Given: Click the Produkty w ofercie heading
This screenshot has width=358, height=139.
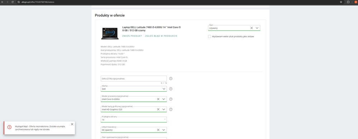Looking at the screenshot, I should click(x=110, y=15).
